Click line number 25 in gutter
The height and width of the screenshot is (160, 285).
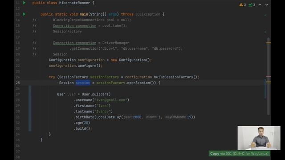[18, 83]
